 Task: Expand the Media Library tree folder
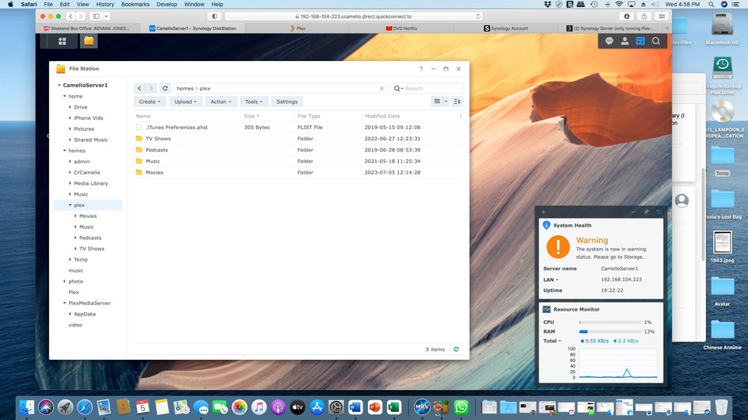coord(70,183)
